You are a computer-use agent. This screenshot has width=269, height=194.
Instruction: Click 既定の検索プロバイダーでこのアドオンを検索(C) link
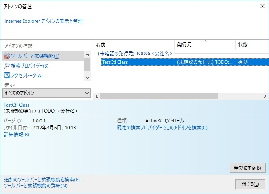pos(162,128)
